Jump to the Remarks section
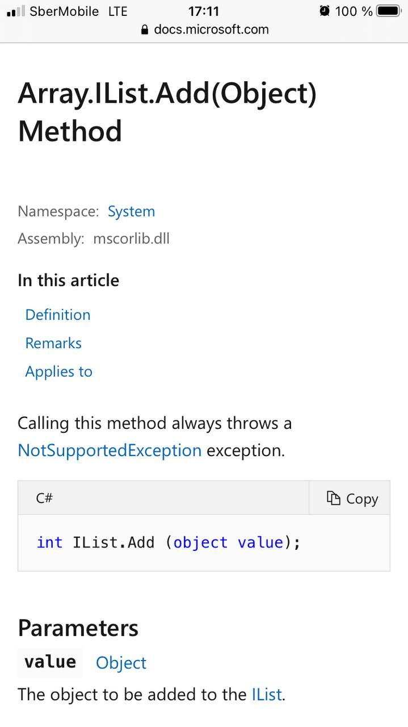408x727 pixels. 53,343
